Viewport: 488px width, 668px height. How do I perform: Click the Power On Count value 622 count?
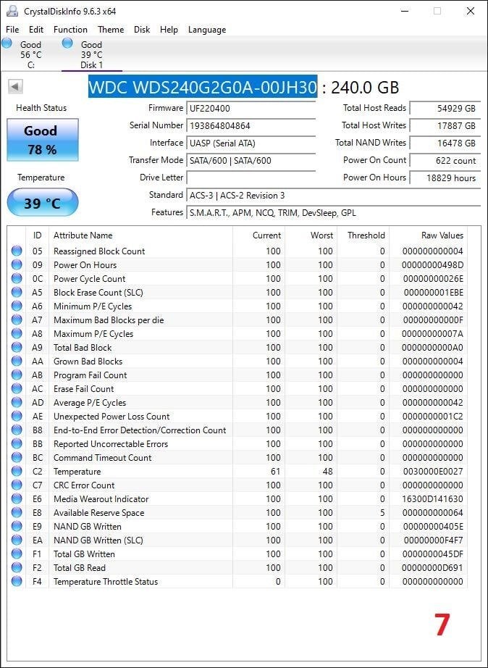coord(445,161)
